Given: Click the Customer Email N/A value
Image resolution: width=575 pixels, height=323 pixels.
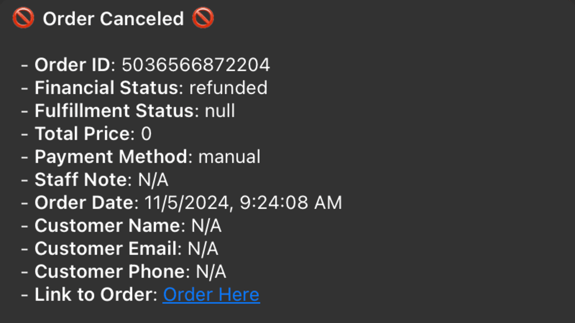Looking at the screenshot, I should 203,249.
